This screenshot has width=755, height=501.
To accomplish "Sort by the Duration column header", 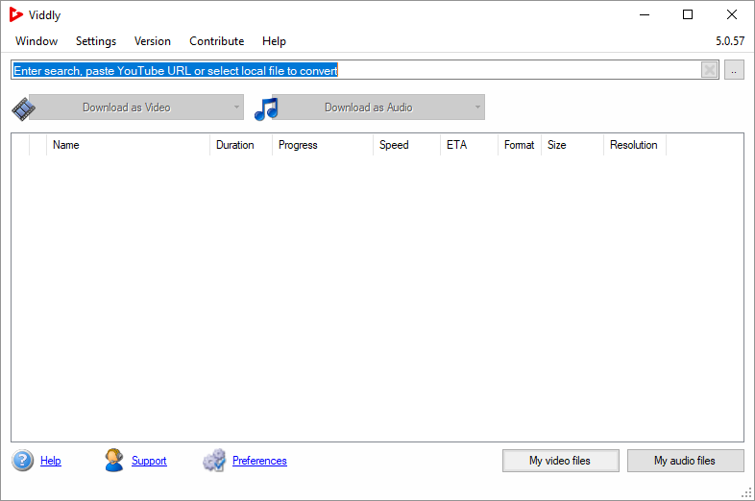I will (x=241, y=145).
